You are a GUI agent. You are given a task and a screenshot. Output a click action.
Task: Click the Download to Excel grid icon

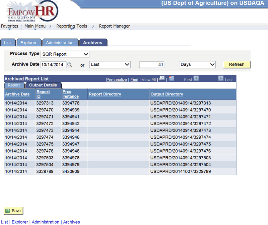(171, 78)
